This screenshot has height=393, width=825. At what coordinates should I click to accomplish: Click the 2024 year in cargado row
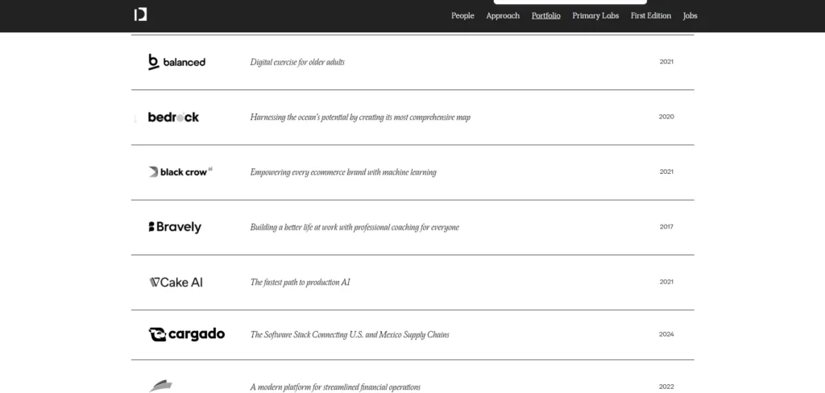point(666,334)
